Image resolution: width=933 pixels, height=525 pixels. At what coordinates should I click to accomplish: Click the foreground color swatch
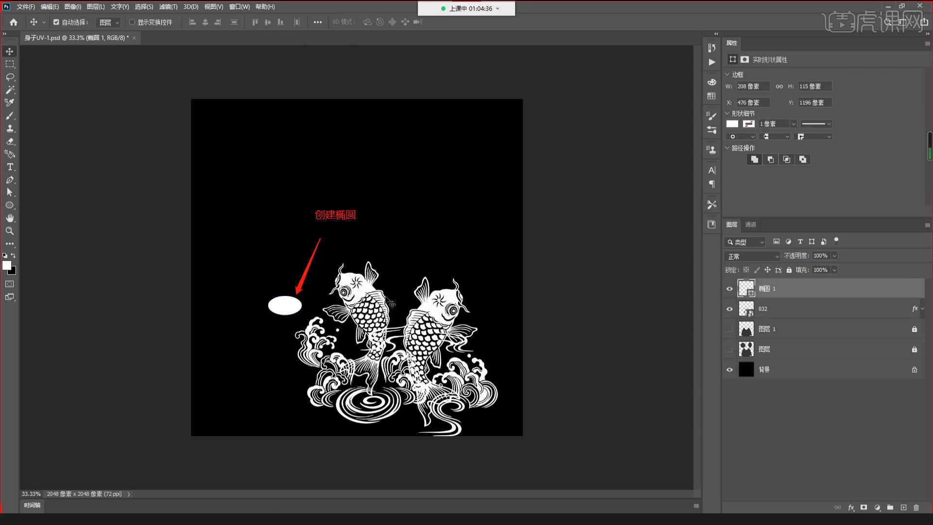pyautogui.click(x=7, y=265)
